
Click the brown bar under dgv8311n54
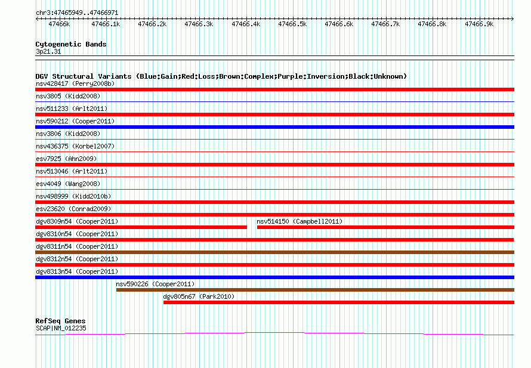pyautogui.click(x=274, y=252)
